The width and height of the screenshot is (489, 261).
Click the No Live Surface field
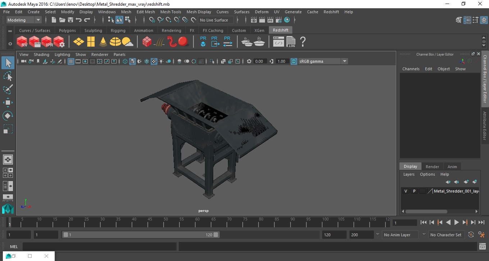[215, 20]
